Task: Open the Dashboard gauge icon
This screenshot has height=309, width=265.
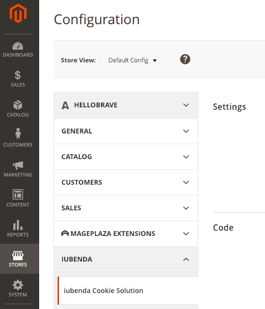Action: (x=18, y=46)
